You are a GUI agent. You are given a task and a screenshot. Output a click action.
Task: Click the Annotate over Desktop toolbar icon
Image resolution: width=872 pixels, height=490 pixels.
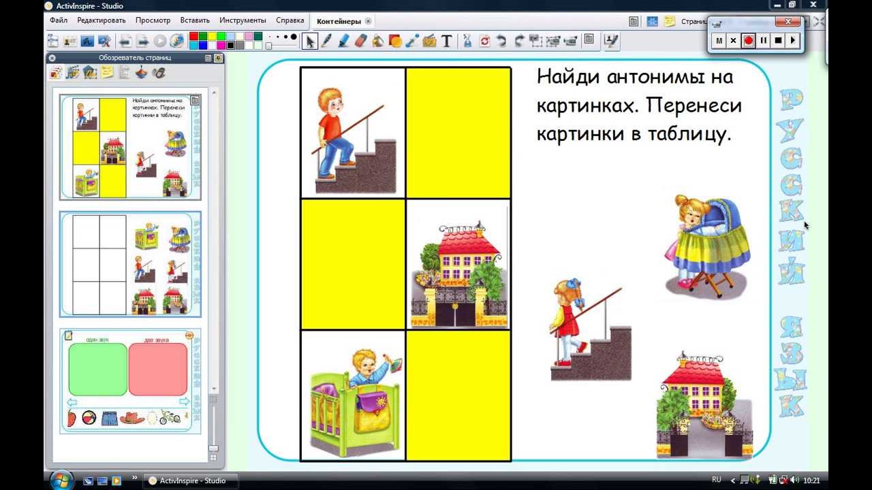(x=87, y=41)
